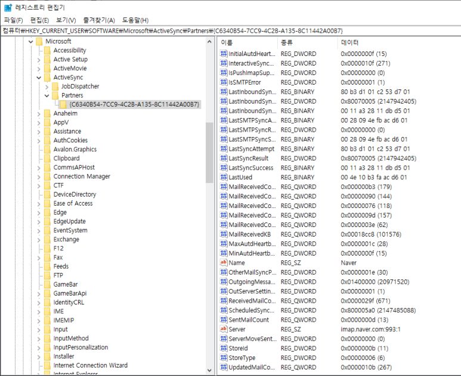Screen dimensions: 461x376
Task: Expand the Active Setup key
Action: click(x=39, y=60)
